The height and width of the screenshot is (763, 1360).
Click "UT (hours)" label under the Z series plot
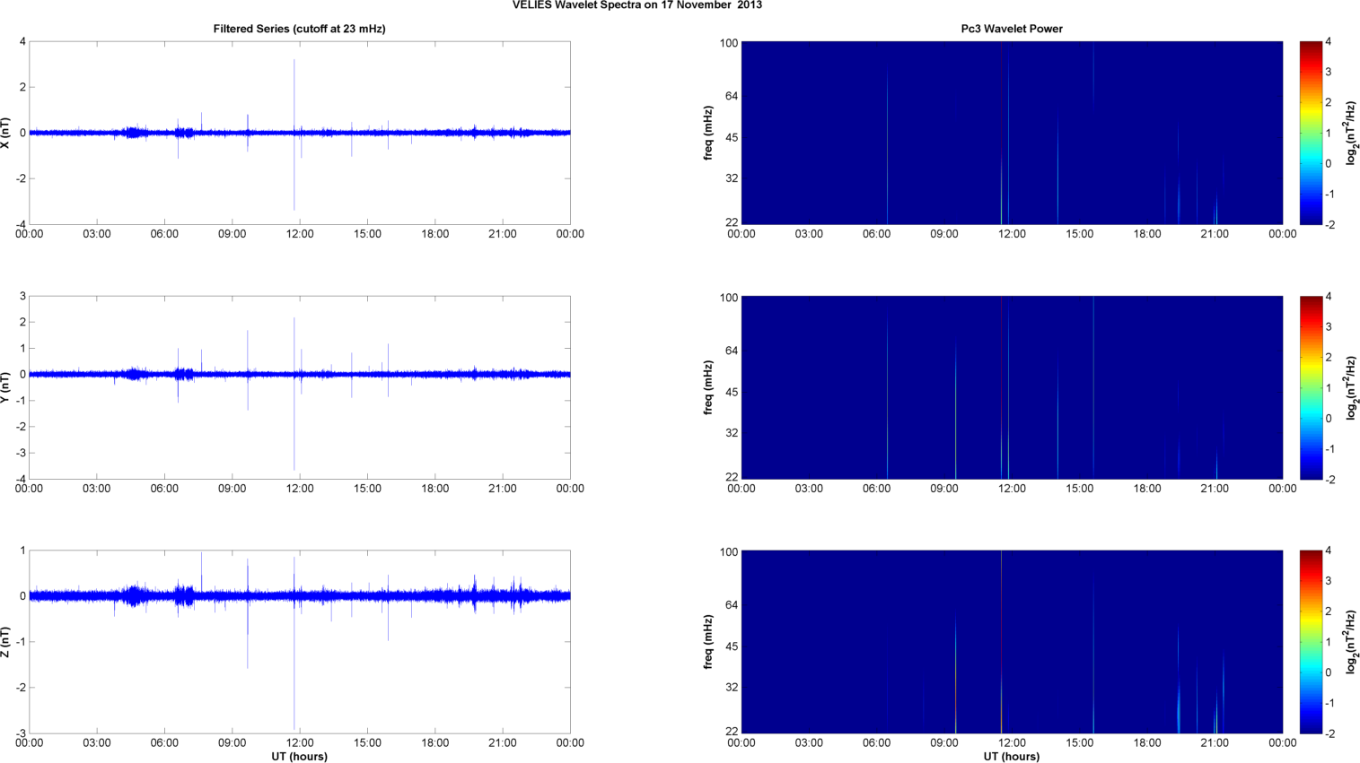point(299,757)
